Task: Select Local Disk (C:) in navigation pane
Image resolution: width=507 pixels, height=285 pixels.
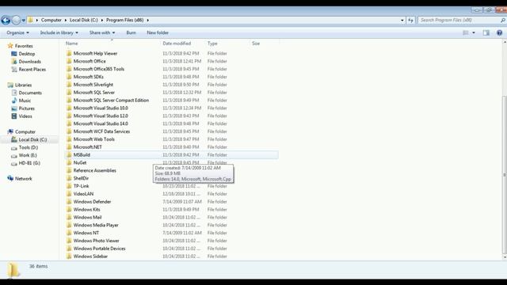Action: 32,139
